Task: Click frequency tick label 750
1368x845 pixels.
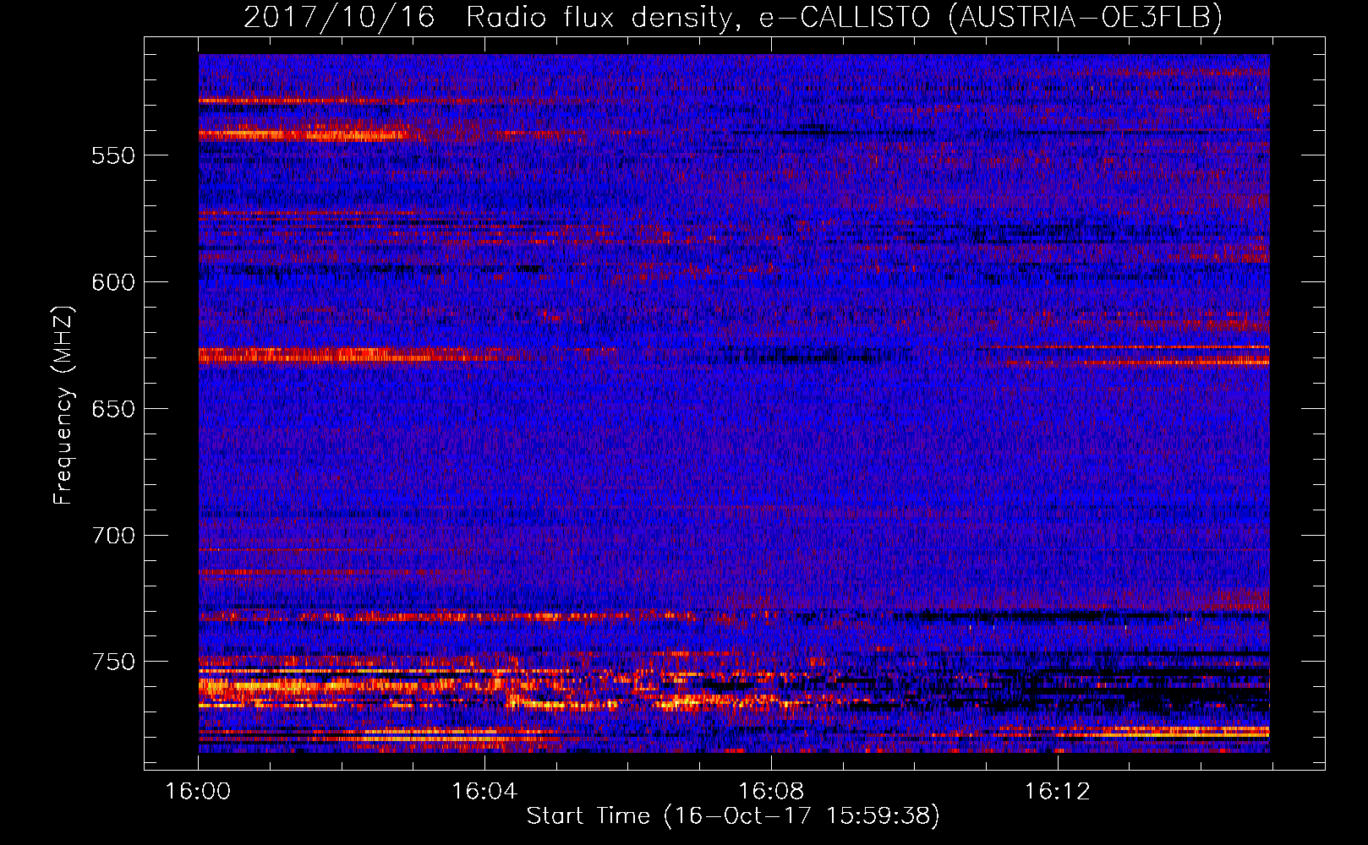Action: pyautogui.click(x=113, y=662)
